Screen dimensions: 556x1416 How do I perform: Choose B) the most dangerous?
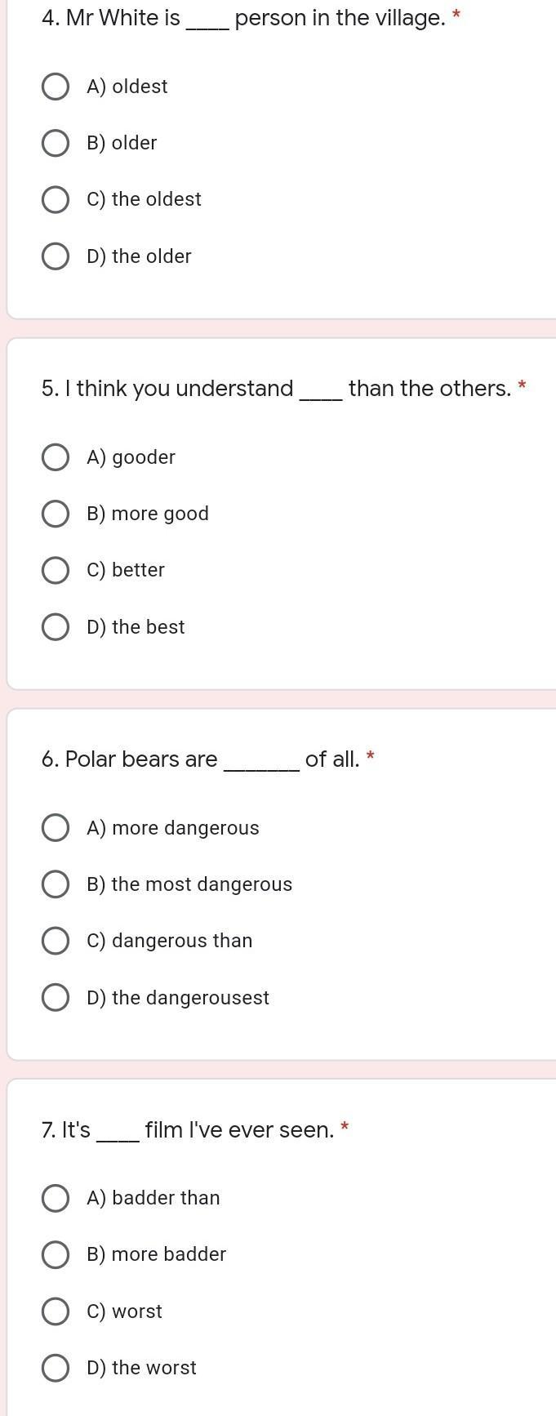55,884
